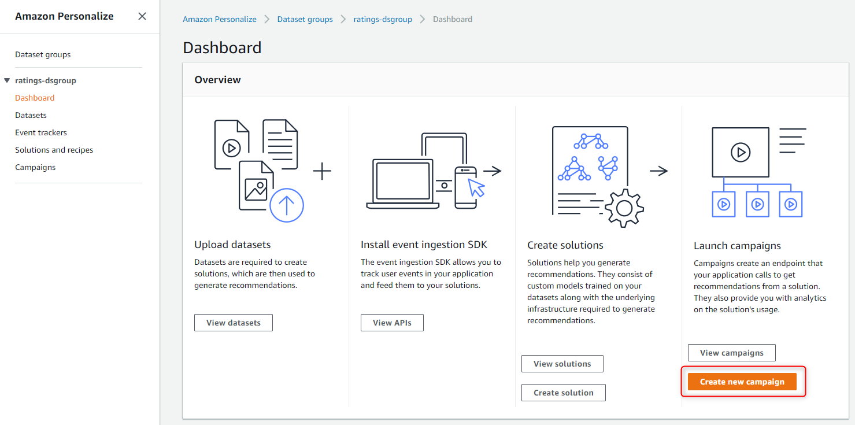Image resolution: width=855 pixels, height=425 pixels.
Task: Click the Launch campaigns heading
Action: point(737,246)
